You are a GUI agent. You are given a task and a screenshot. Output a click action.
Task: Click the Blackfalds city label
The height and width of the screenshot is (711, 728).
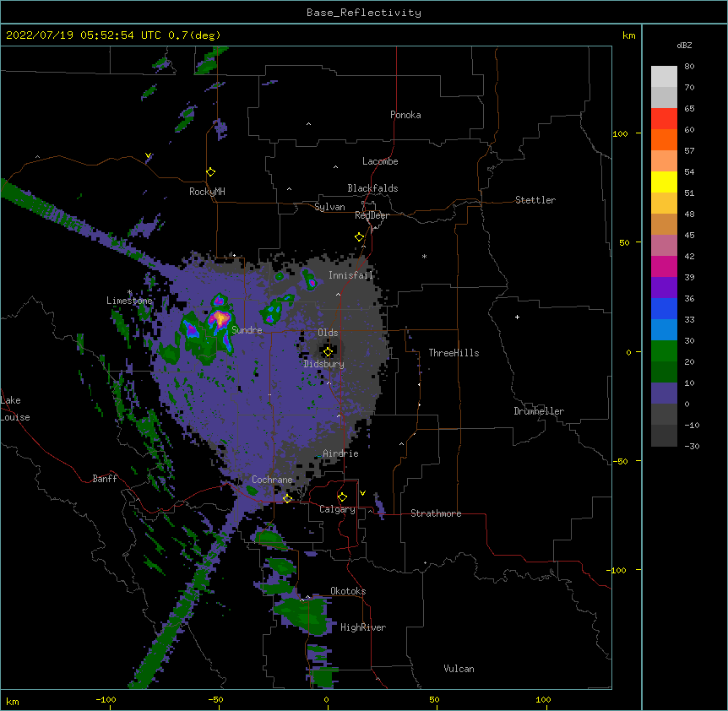pyautogui.click(x=372, y=188)
